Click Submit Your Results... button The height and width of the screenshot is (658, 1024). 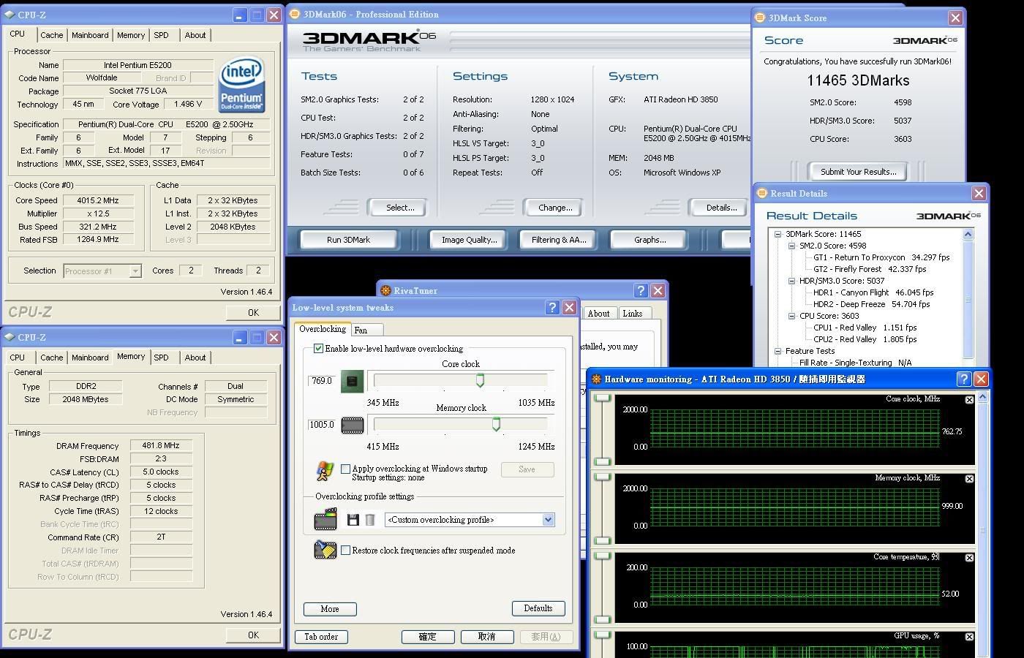(858, 172)
